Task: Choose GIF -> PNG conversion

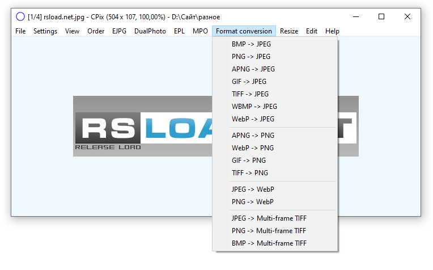Action: coord(275,161)
